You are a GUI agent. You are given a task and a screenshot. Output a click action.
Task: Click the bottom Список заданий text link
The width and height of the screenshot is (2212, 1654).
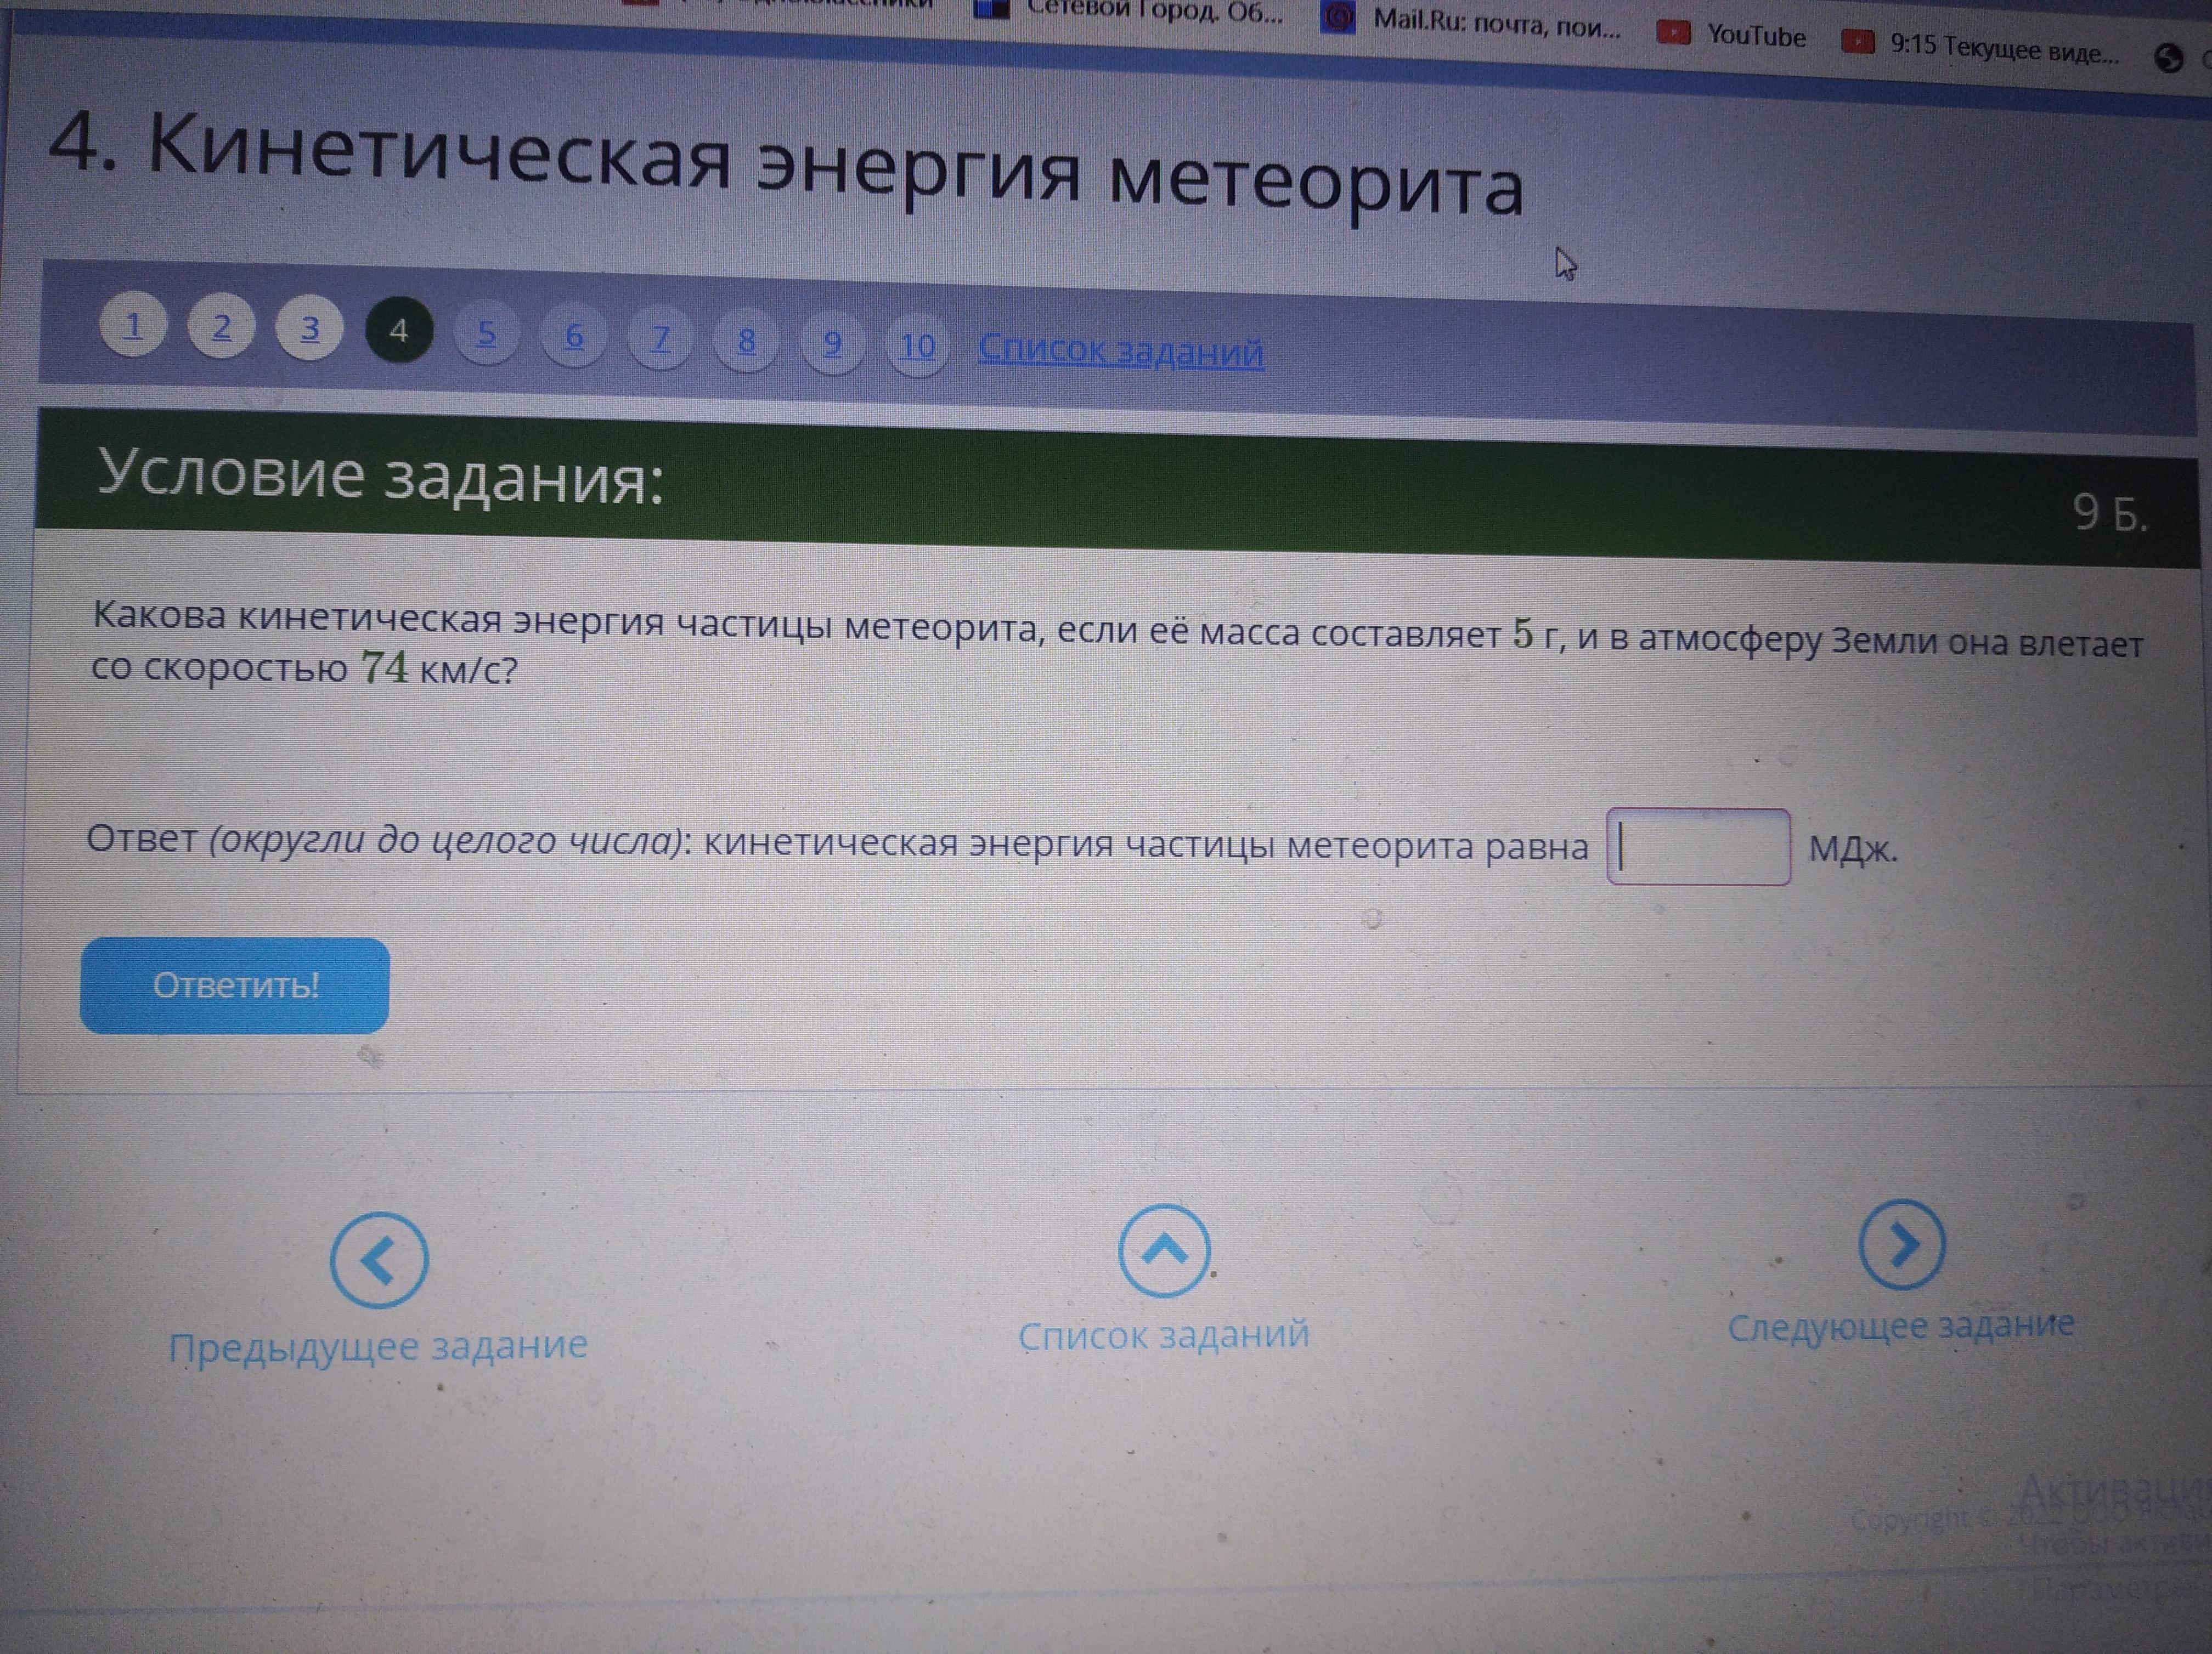[x=1164, y=1335]
